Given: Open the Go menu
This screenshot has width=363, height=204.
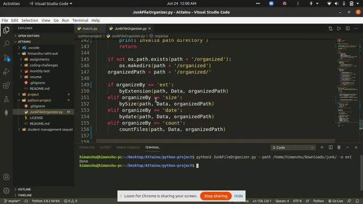Looking at the screenshot, I should click(x=56, y=20).
